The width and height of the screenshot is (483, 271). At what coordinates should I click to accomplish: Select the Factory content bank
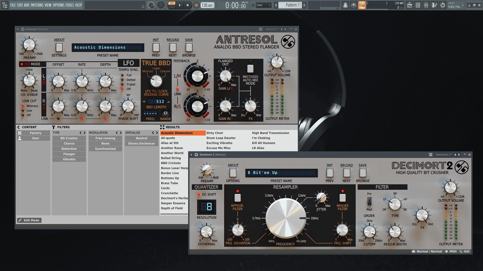[x=33, y=133]
